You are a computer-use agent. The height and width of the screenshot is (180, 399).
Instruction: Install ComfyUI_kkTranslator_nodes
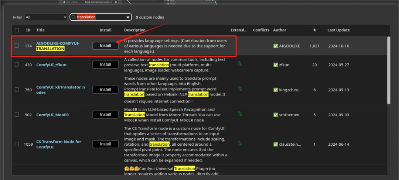click(x=105, y=89)
